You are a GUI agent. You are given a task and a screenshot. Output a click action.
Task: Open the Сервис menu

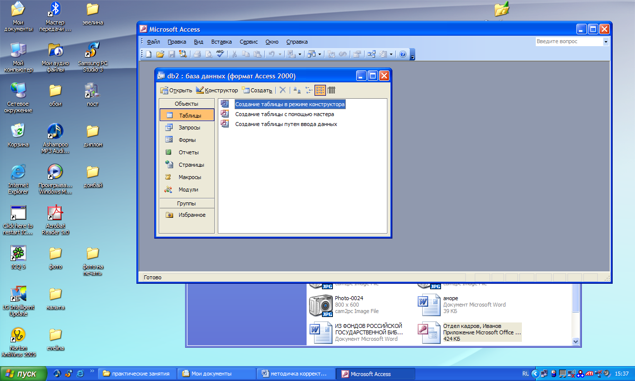tap(249, 42)
